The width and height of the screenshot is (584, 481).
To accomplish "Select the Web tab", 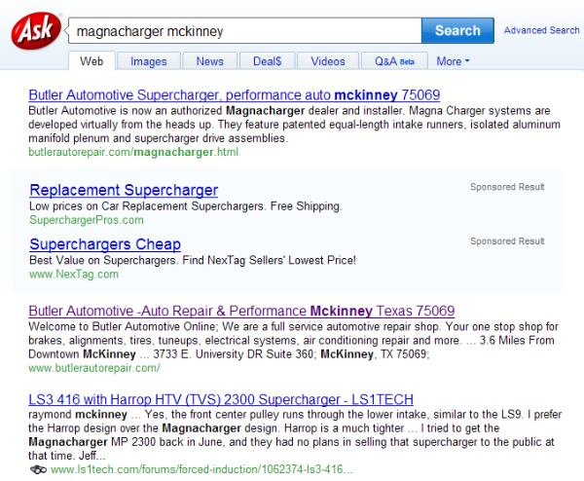I will click(91, 61).
